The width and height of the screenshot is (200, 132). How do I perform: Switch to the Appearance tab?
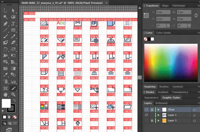click(151, 97)
